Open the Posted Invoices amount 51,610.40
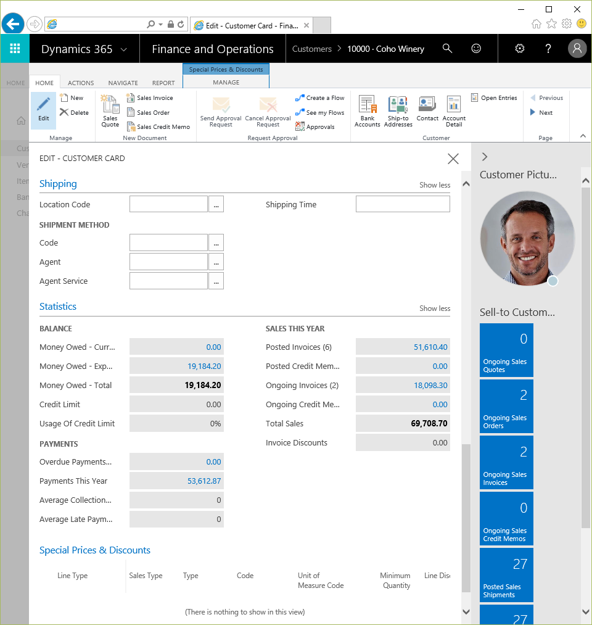Screen dimensions: 592x625 [430, 347]
